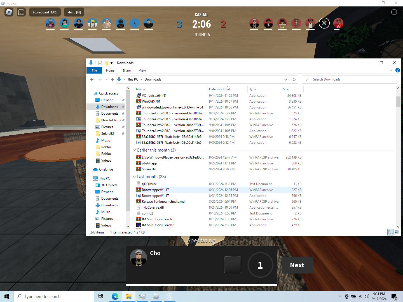The image size is (403, 302).
Task: Select the bookmark help question icon in Explorer
Action: coord(397,70)
